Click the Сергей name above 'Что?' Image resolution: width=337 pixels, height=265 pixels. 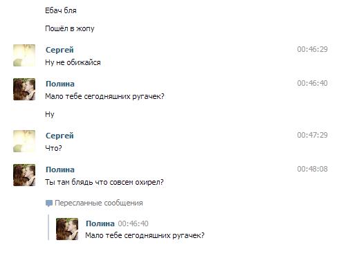pyautogui.click(x=60, y=136)
